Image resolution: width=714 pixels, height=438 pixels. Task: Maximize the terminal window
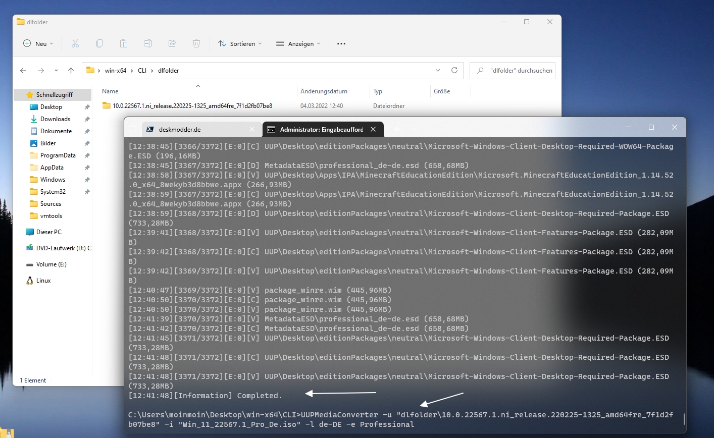pyautogui.click(x=651, y=127)
